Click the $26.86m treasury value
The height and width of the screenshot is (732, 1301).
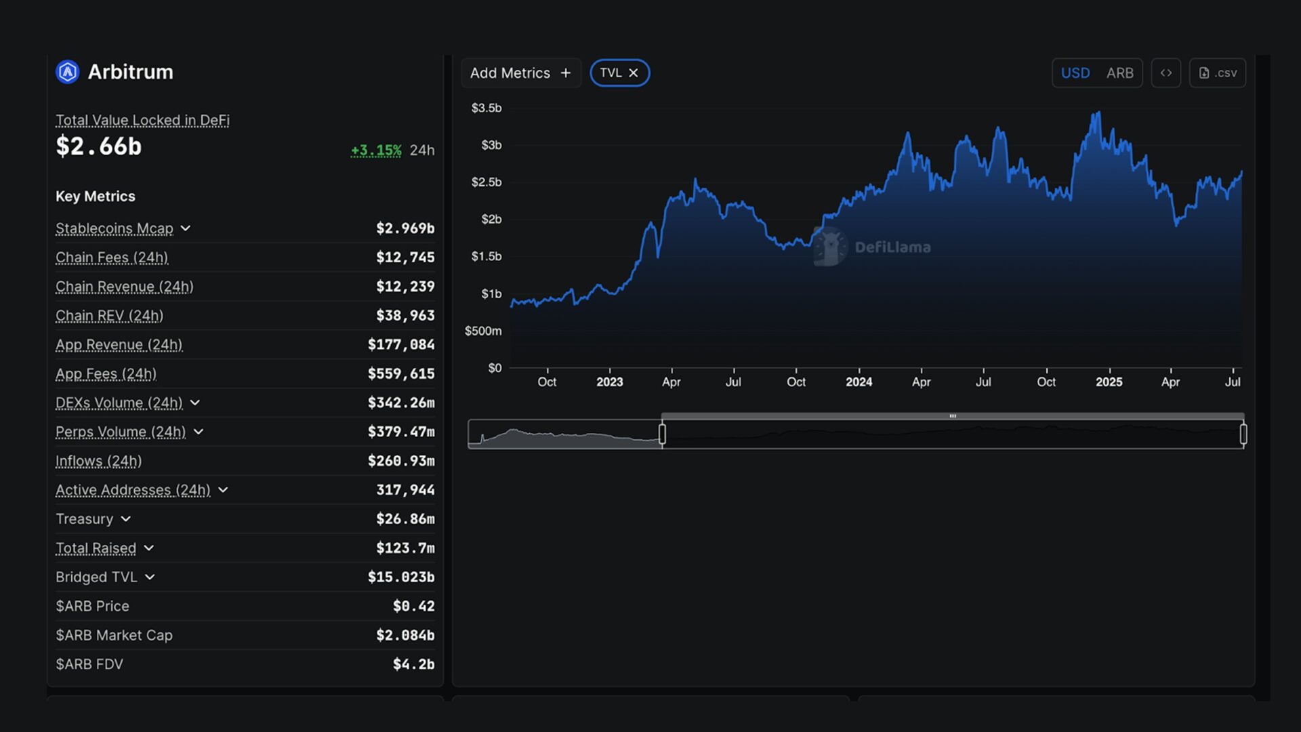click(405, 519)
